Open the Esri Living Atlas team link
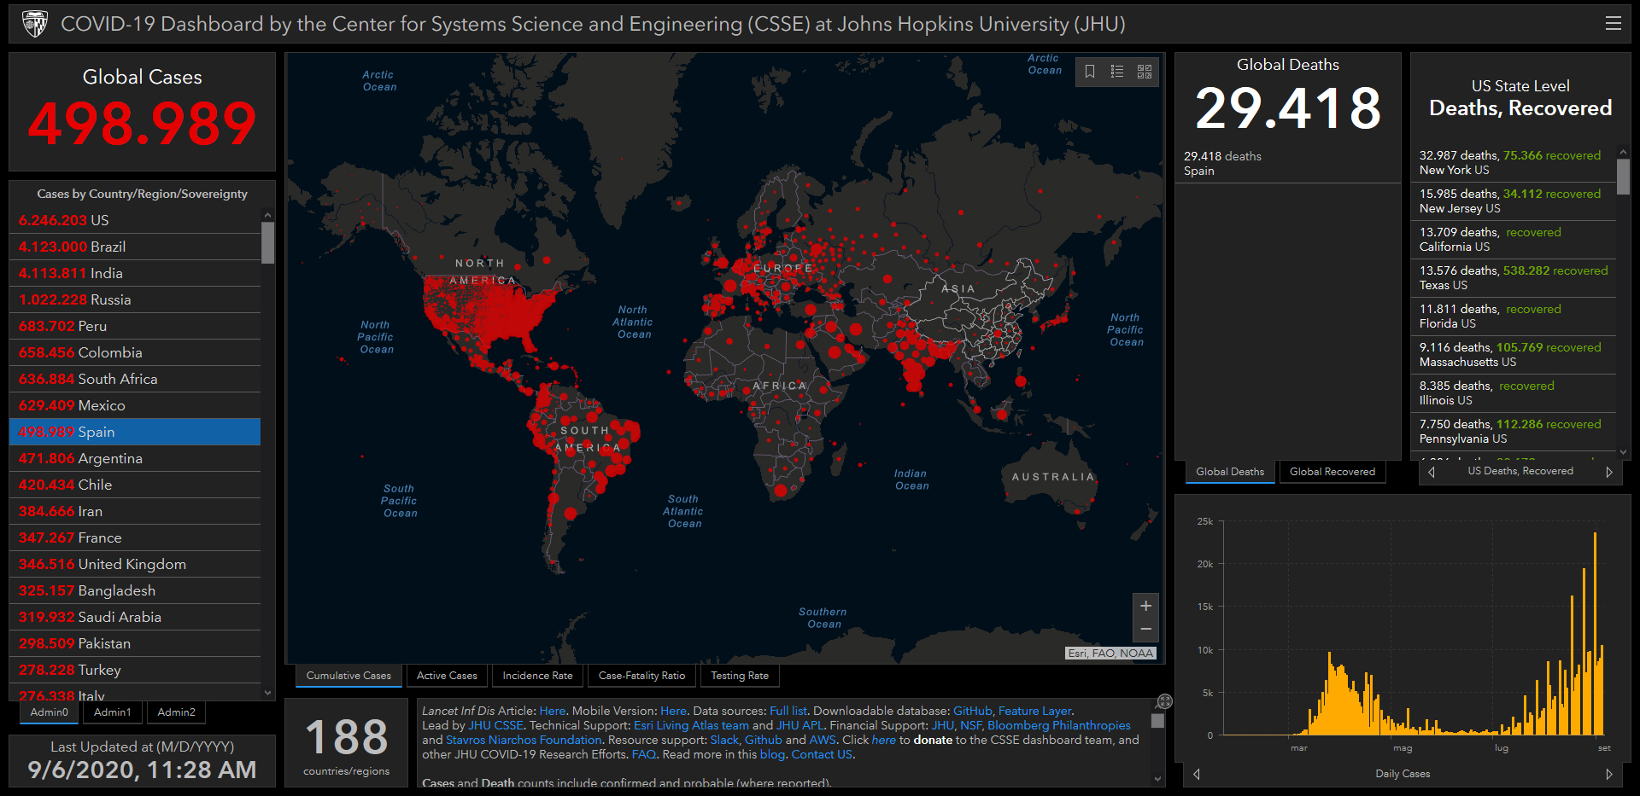 pyautogui.click(x=691, y=725)
